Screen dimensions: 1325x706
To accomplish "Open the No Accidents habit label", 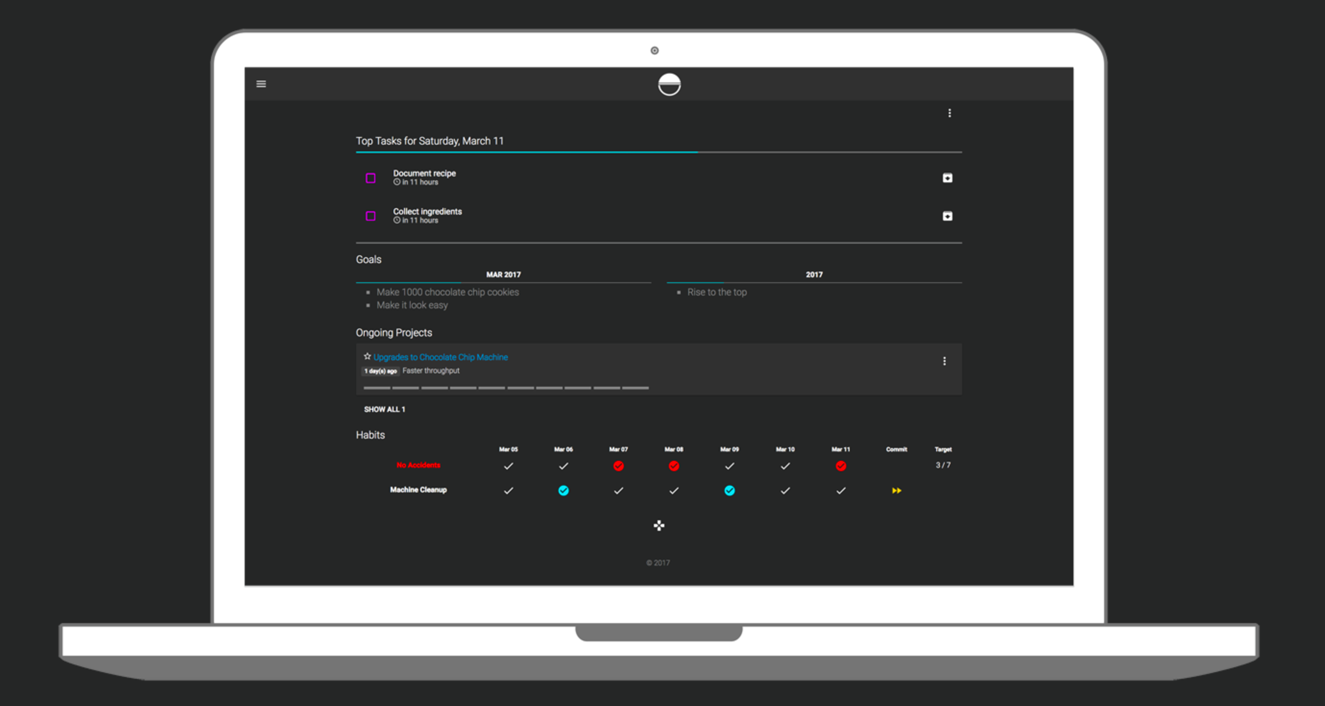I will [x=417, y=465].
